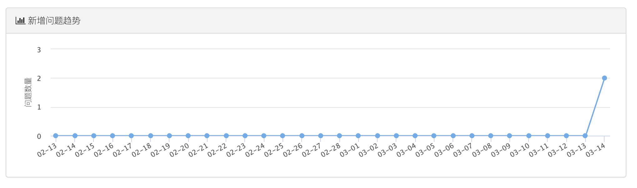Click the 02-28 data point on the line
The image size is (637, 188).
pyautogui.click(x=339, y=136)
